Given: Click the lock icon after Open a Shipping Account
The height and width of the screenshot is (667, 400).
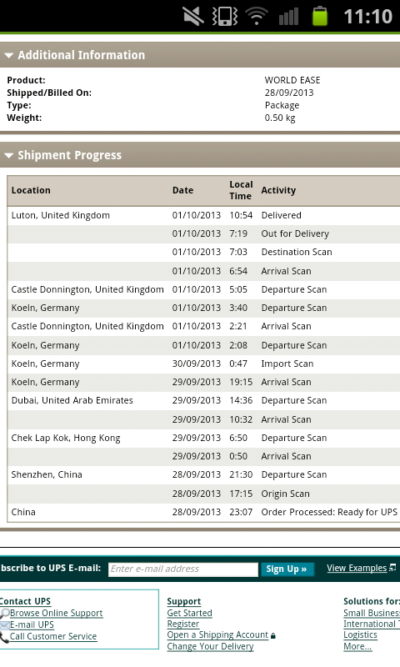Looking at the screenshot, I should pos(272,635).
